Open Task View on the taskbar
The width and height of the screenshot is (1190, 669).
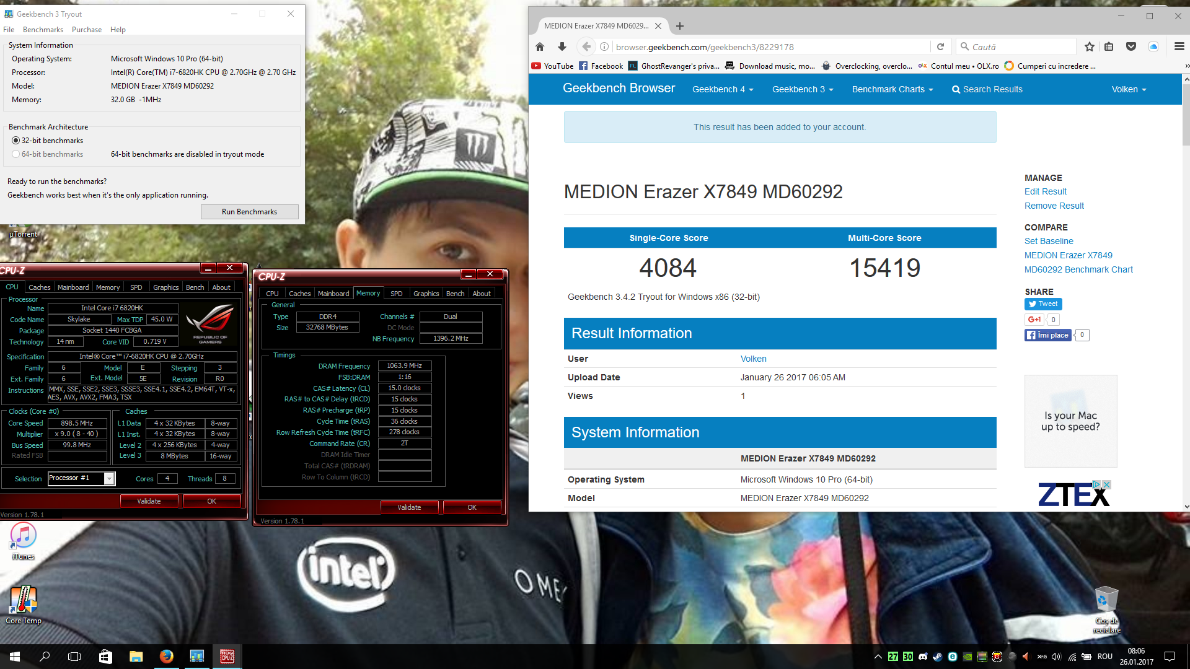pyautogui.click(x=74, y=657)
